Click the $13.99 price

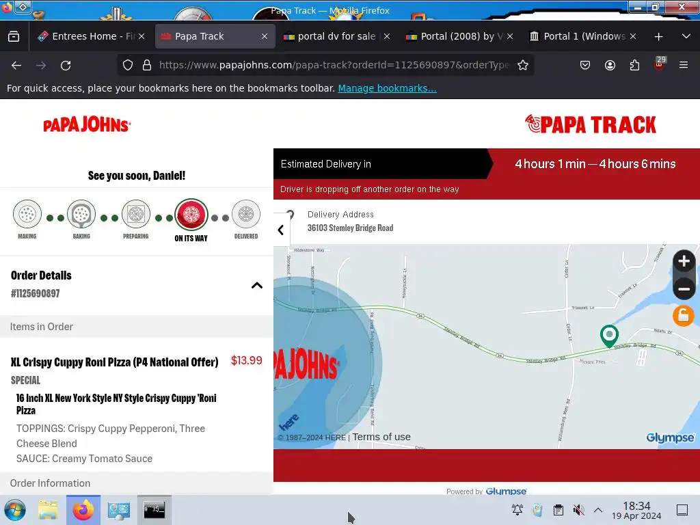pyautogui.click(x=246, y=361)
